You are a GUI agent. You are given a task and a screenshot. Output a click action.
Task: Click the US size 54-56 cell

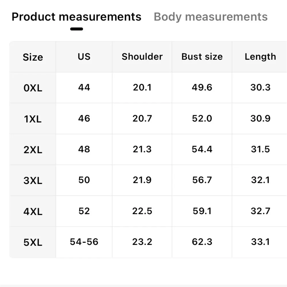click(84, 242)
